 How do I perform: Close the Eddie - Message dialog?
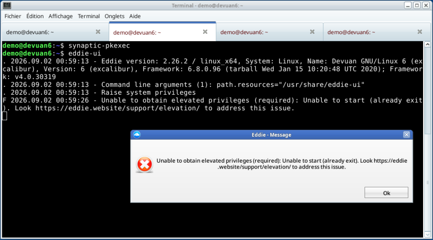click(407, 134)
